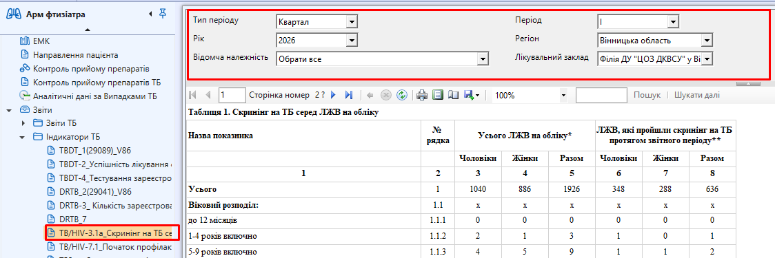Open Направлення пацієнта item
This screenshot has width=775, height=258.
click(76, 55)
